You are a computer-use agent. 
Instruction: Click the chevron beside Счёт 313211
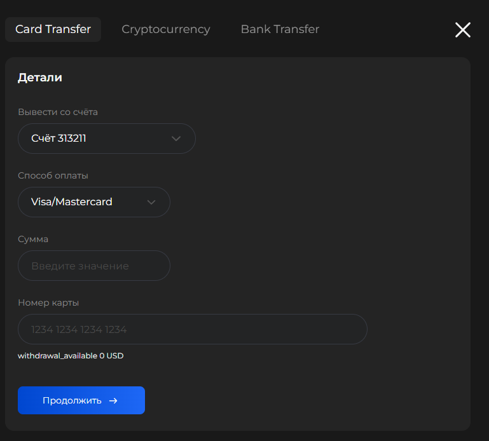[176, 139]
